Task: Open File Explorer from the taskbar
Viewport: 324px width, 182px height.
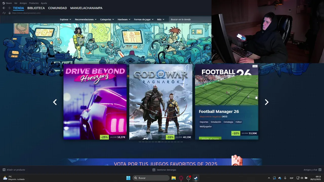Action: 174,178
